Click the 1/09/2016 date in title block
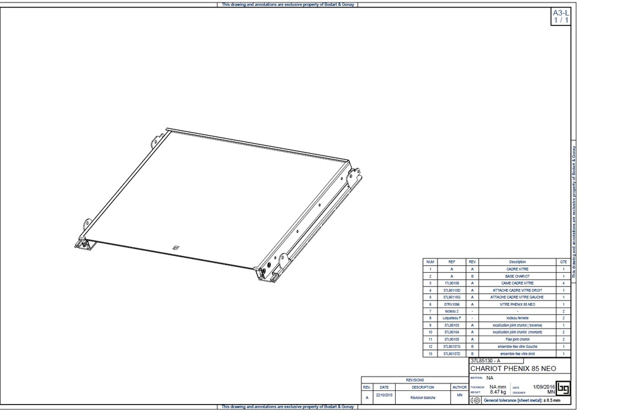638x414 pixels. [x=540, y=387]
